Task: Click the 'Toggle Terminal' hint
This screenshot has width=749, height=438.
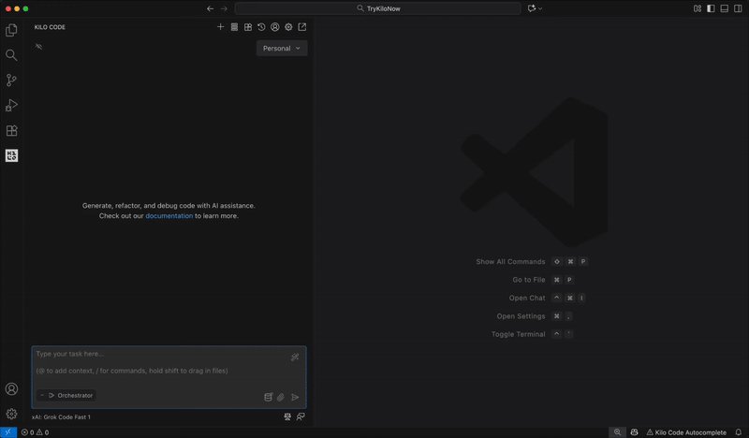Action: [519, 334]
